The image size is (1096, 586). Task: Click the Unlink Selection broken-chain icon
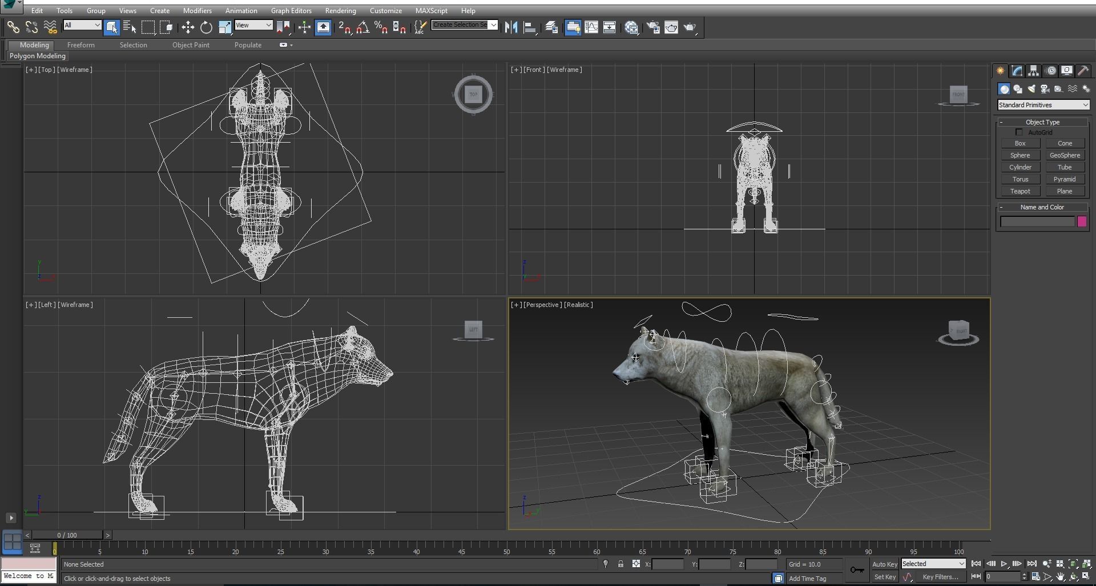coord(31,27)
